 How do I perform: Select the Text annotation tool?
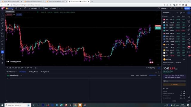point(2,26)
